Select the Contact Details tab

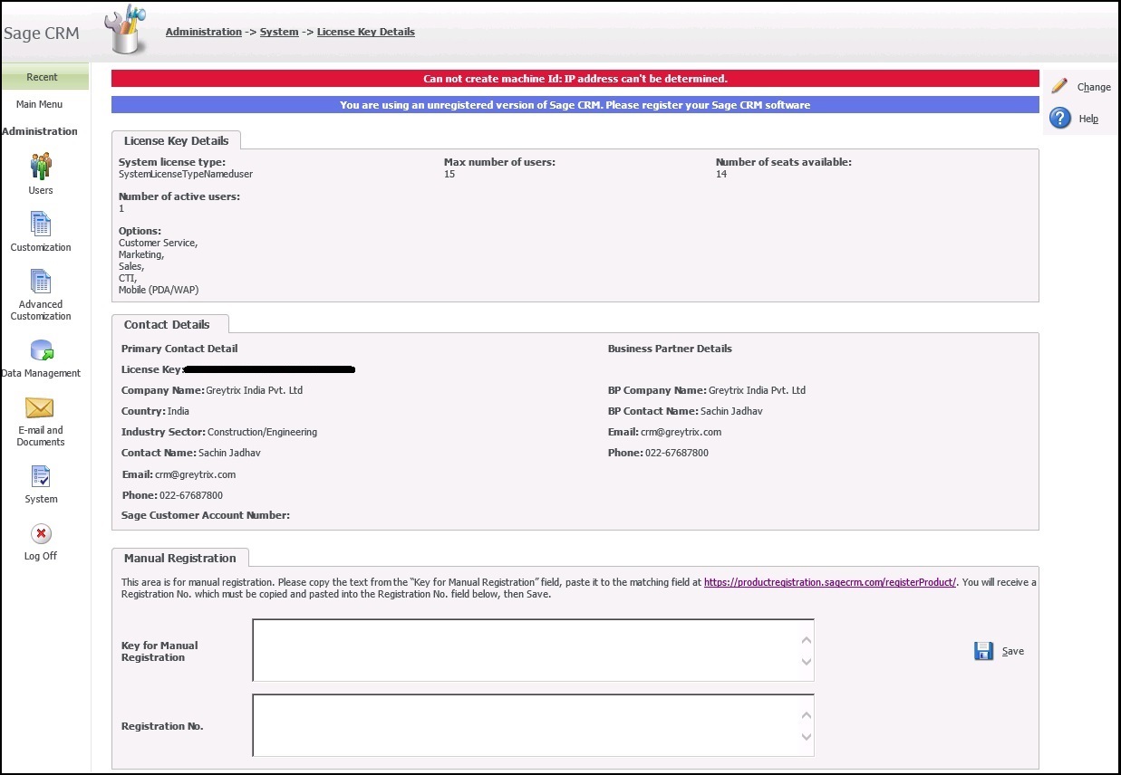tap(169, 324)
